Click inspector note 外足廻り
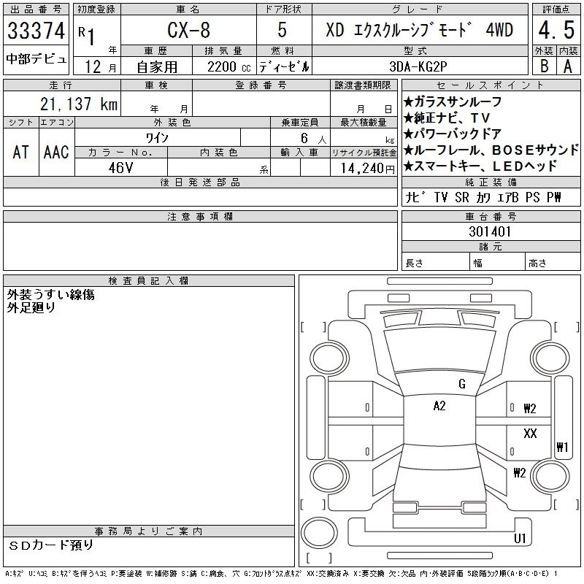The height and width of the screenshot is (584, 584). 31,307
